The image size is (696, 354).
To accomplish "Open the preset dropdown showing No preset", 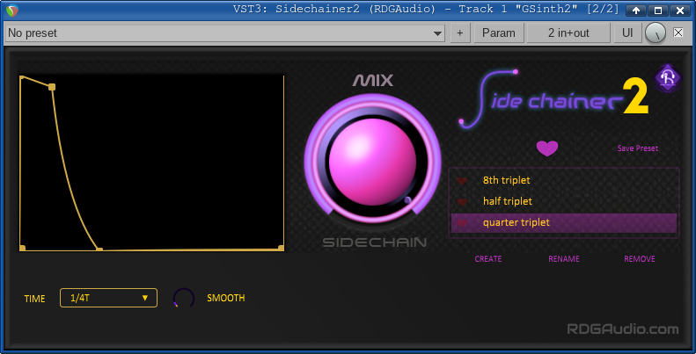I will click(x=225, y=33).
